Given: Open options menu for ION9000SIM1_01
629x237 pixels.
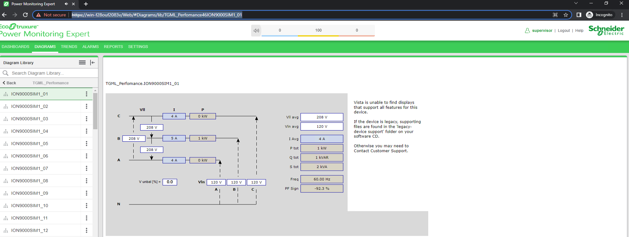Looking at the screenshot, I should 87,94.
